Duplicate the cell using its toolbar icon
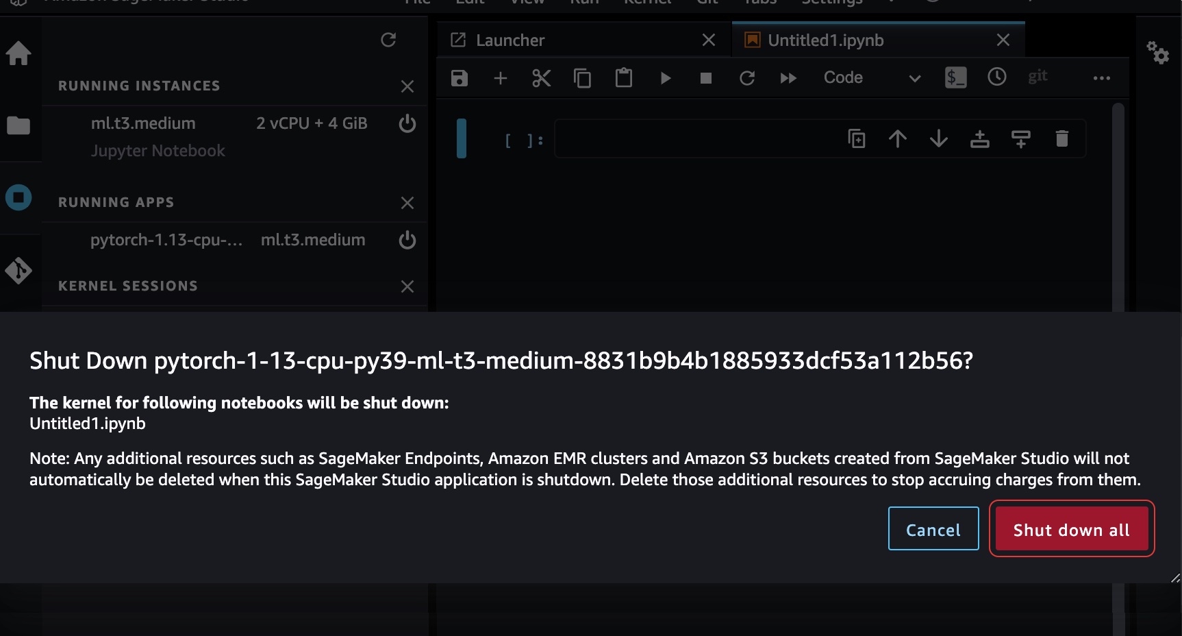1182x636 pixels. click(x=857, y=138)
